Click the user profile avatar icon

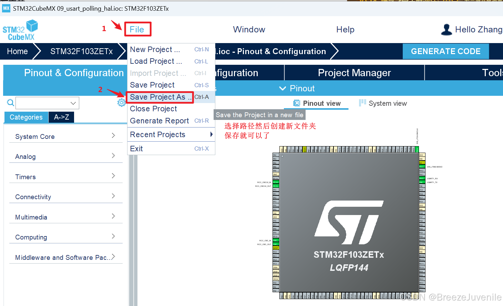tap(446, 30)
